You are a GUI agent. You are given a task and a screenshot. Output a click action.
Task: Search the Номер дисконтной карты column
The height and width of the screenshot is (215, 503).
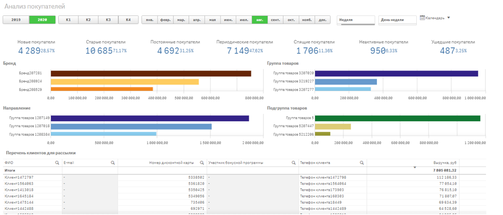click(202, 163)
